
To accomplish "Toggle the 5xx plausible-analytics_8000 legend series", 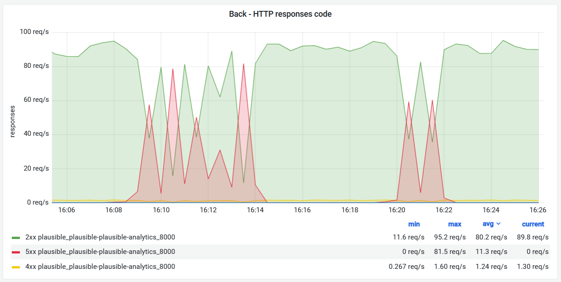I will click(99, 252).
